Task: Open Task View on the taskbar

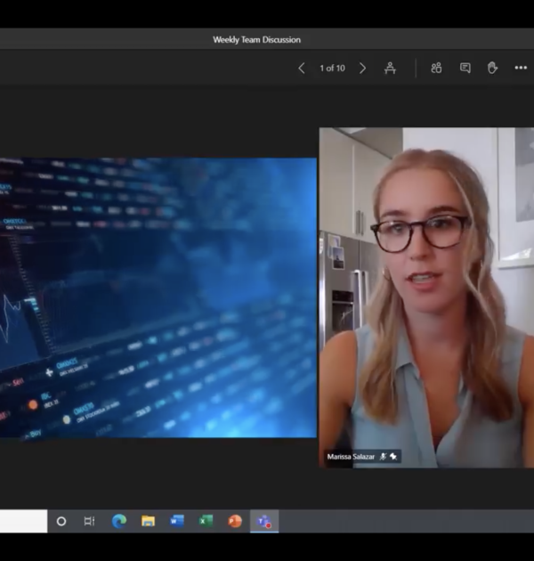Action: tap(89, 521)
